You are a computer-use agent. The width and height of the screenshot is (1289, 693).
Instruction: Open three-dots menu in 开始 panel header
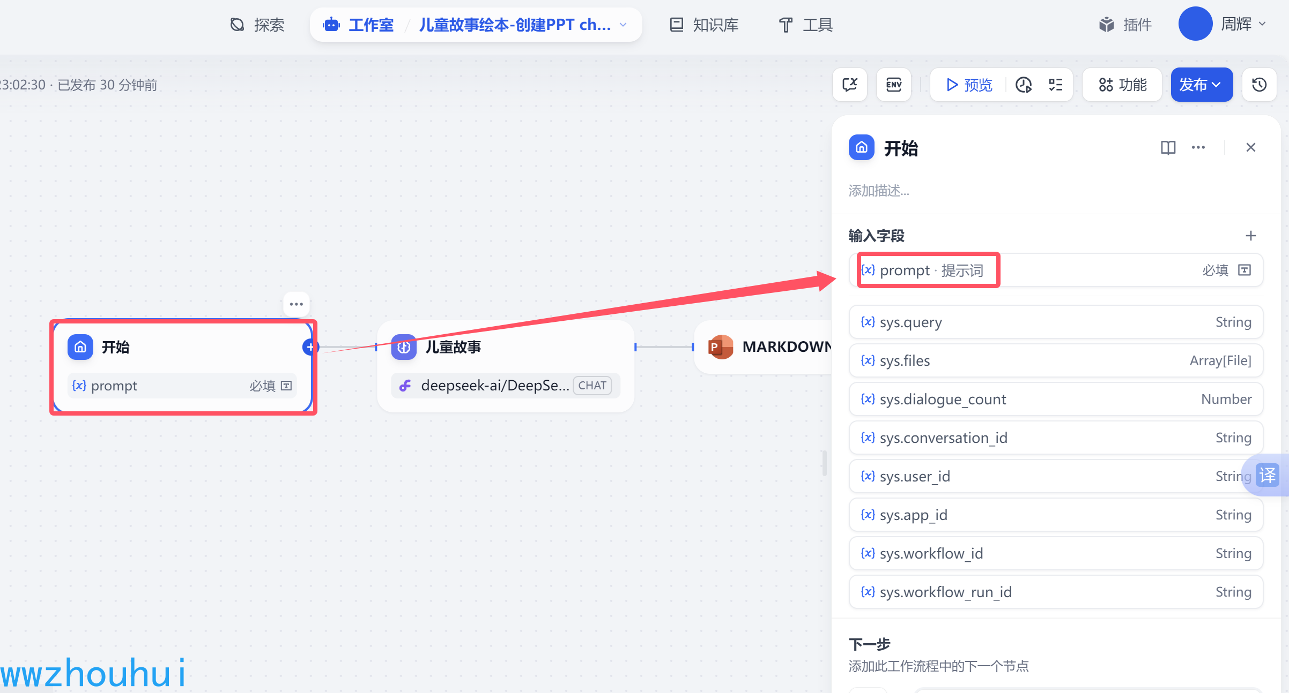1198,147
